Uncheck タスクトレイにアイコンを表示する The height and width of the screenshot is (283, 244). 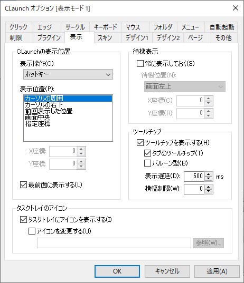23,220
